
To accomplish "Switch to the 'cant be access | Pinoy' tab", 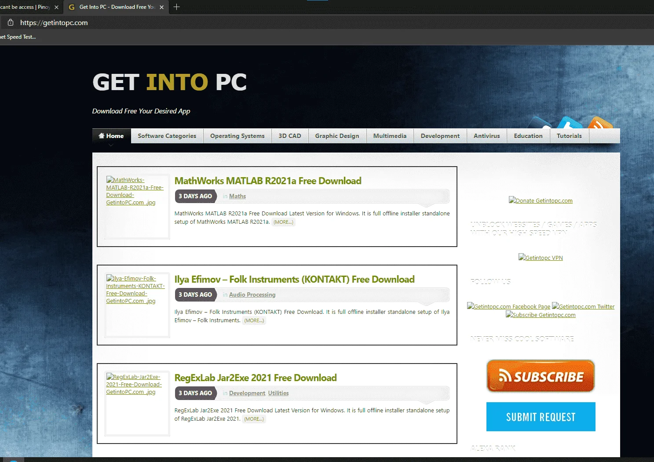I will pyautogui.click(x=26, y=7).
